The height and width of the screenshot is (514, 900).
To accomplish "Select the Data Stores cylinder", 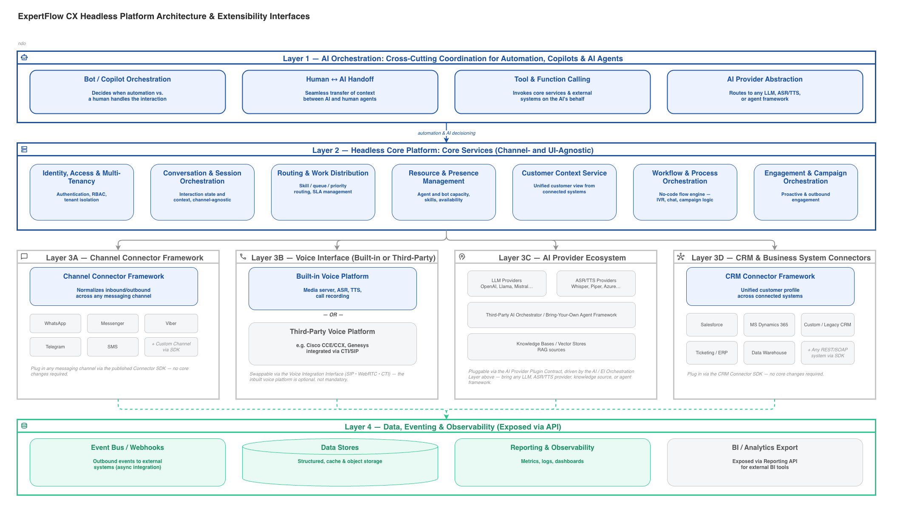I will [340, 462].
